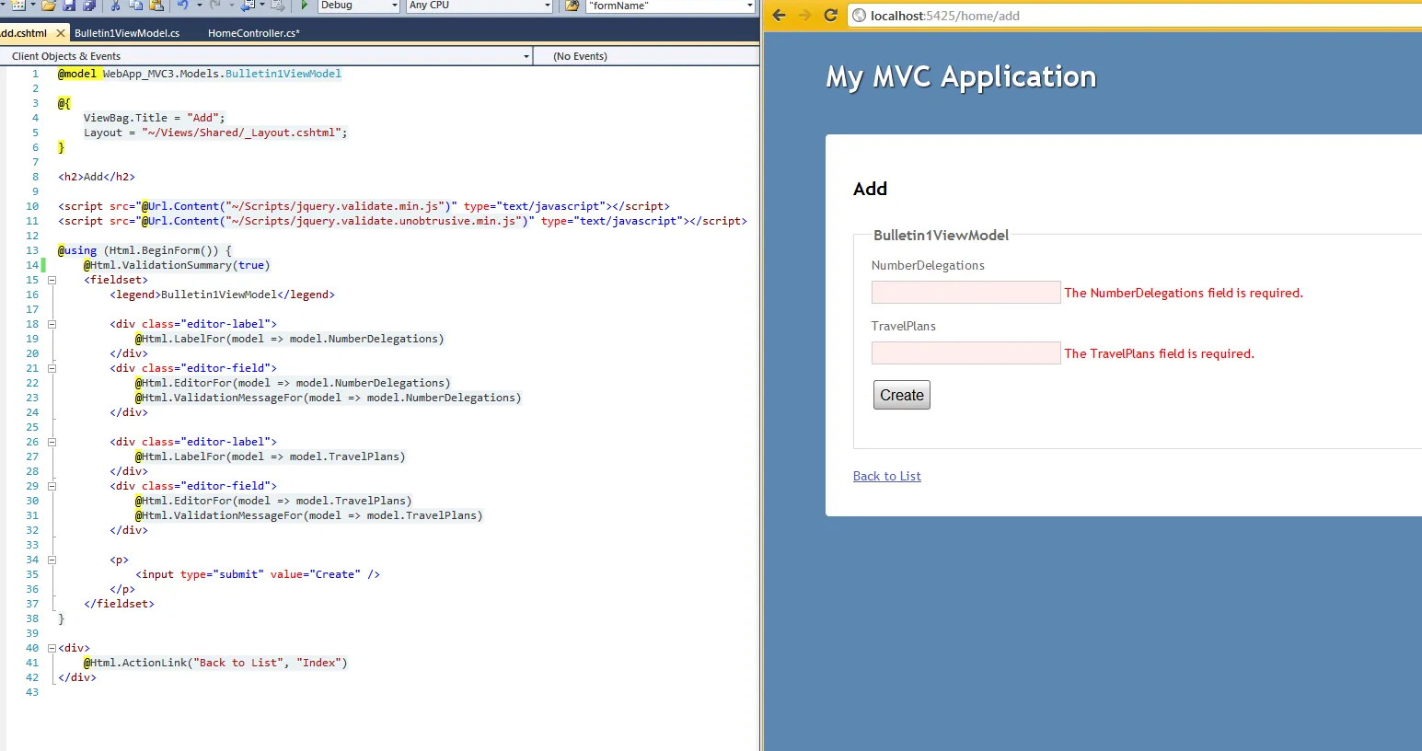Open Client Objects & Events dropdown

pyautogui.click(x=267, y=56)
